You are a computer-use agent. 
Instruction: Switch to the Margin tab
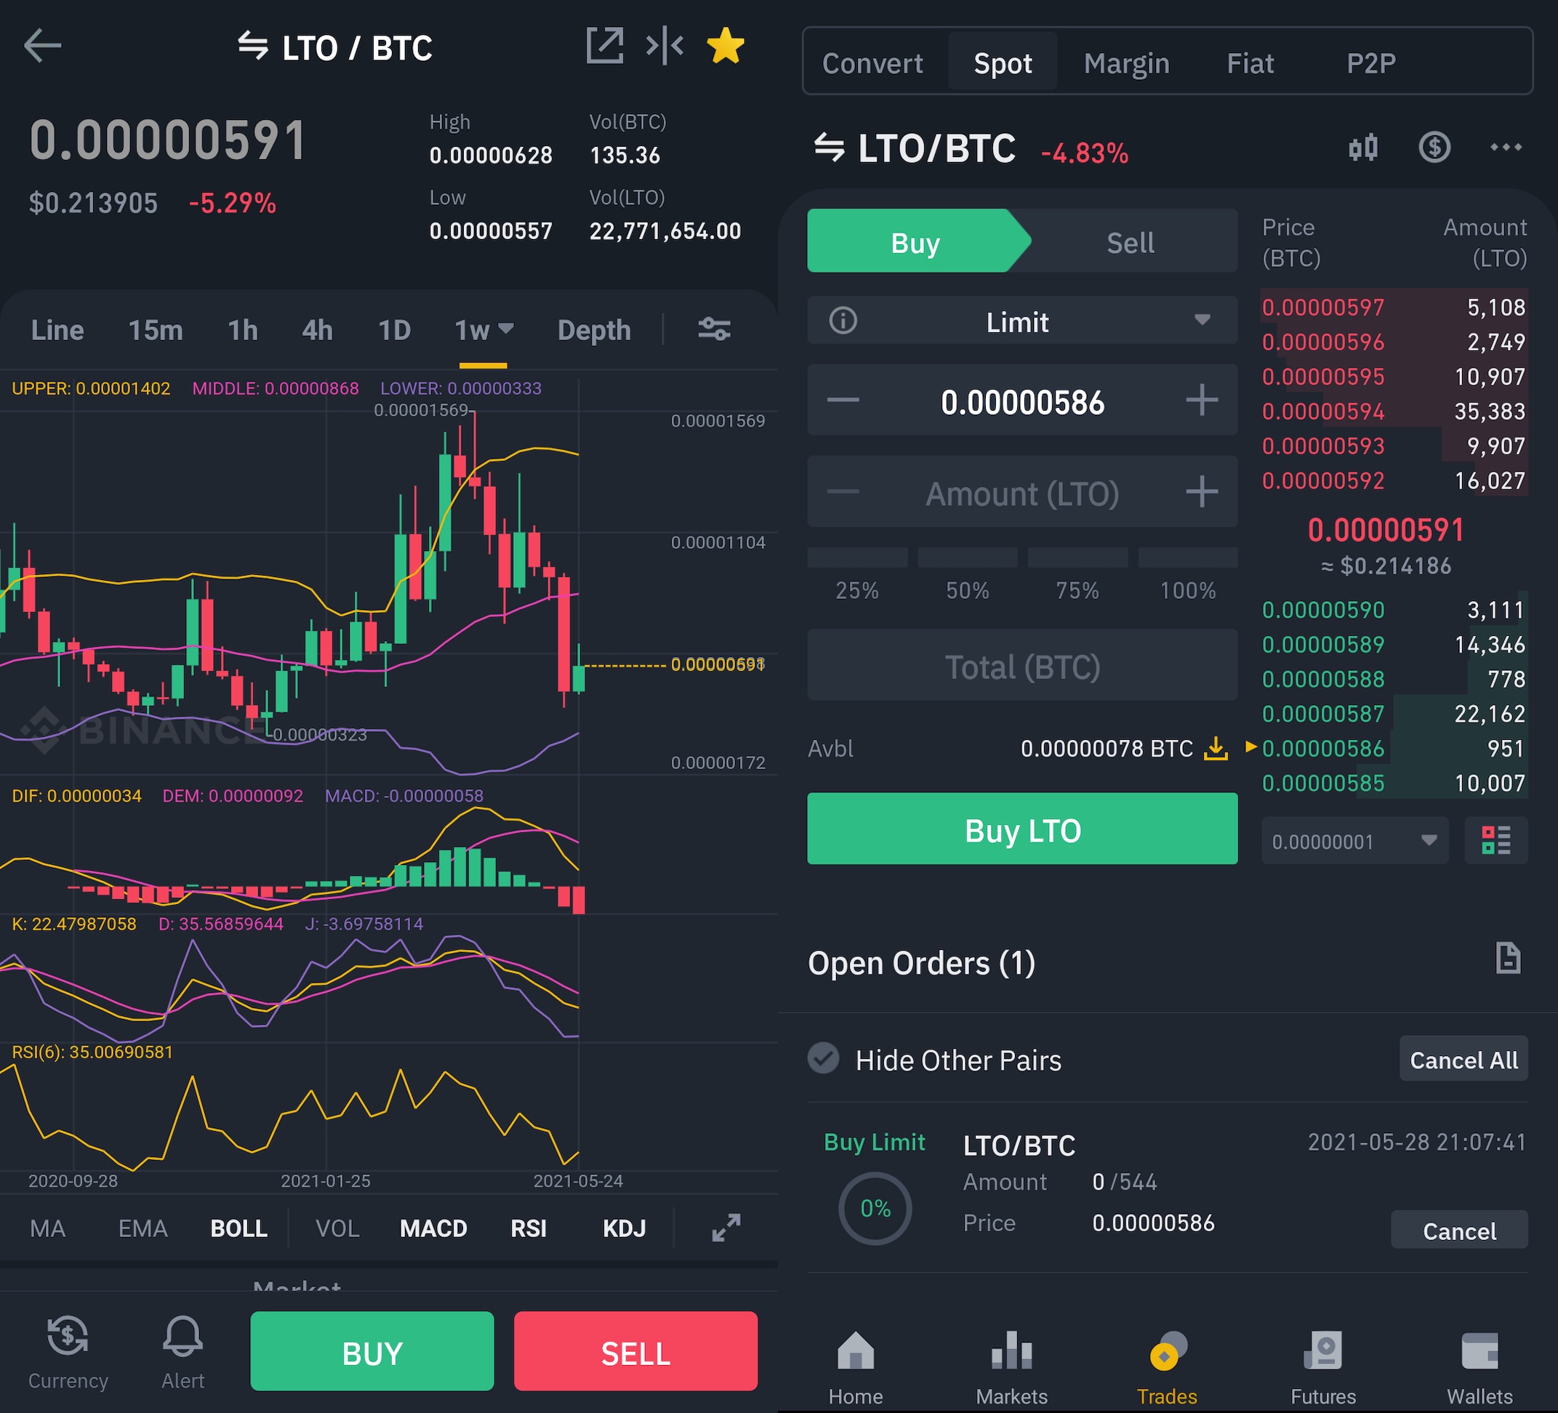tap(1126, 63)
